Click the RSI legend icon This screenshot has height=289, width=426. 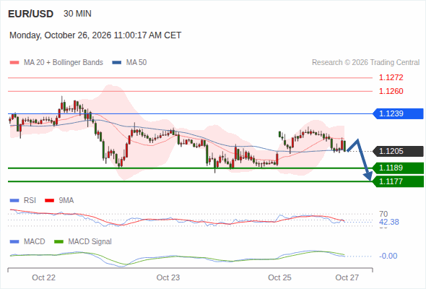tap(14, 201)
